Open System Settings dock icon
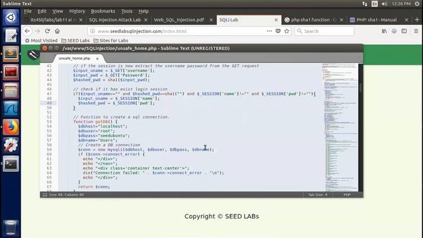 click(11, 145)
